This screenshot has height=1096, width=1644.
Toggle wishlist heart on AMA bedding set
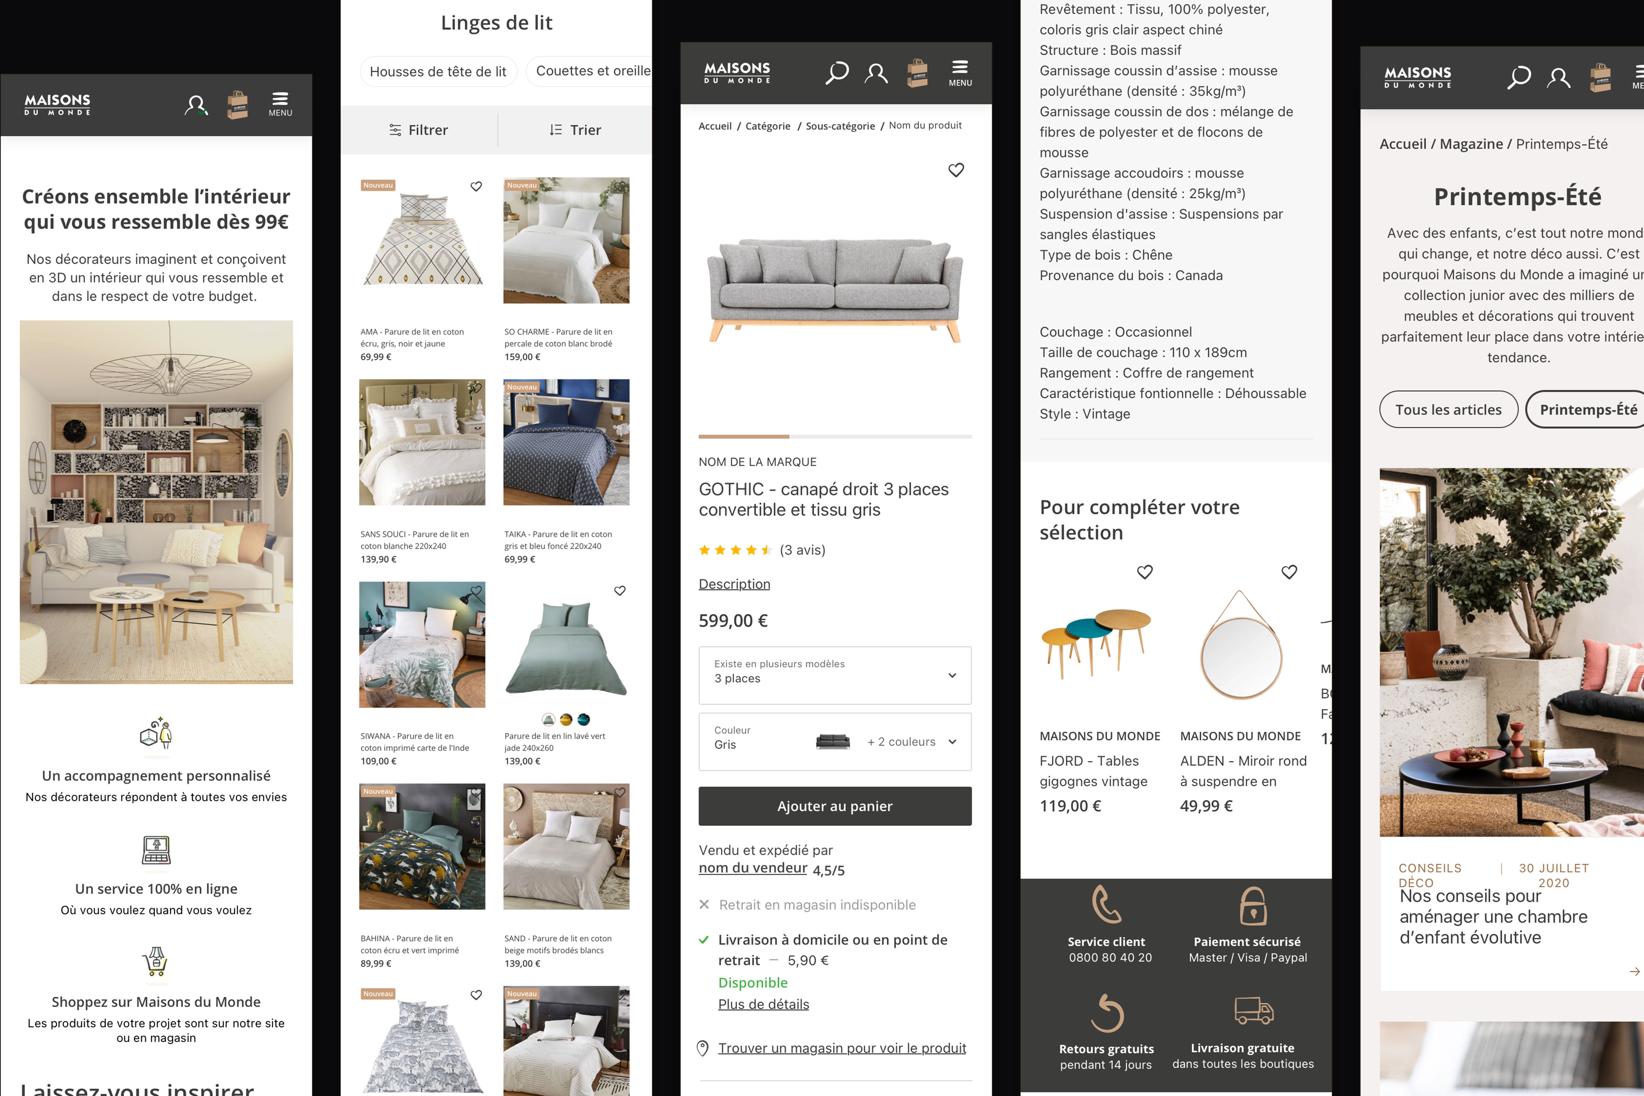pos(476,186)
